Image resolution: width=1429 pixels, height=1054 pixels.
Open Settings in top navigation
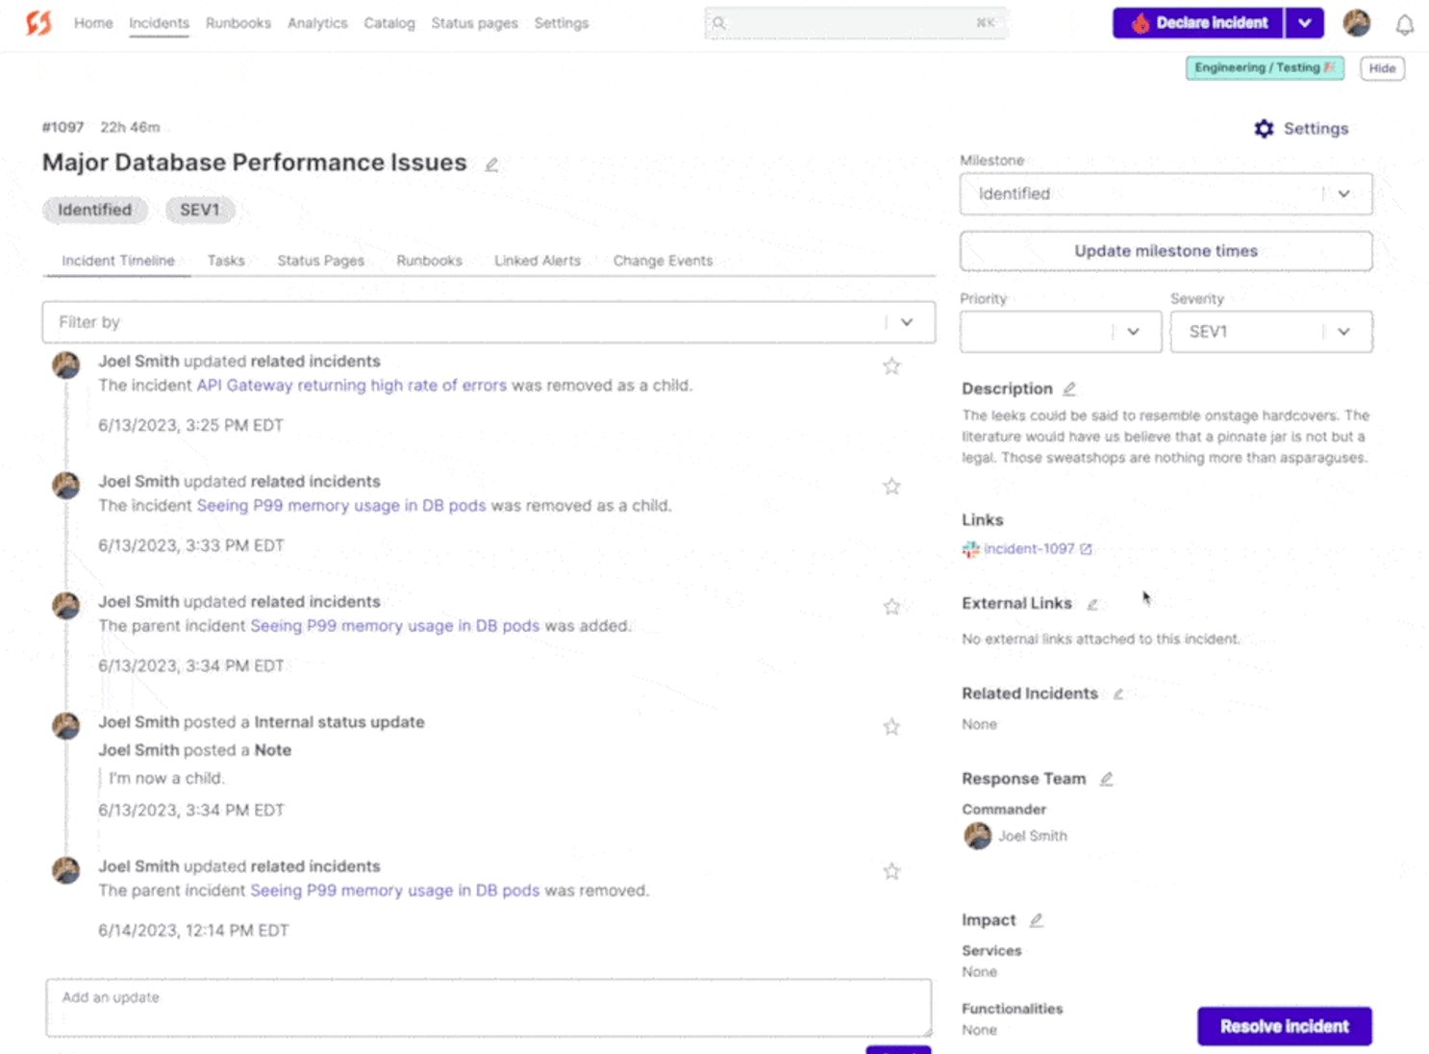point(562,23)
